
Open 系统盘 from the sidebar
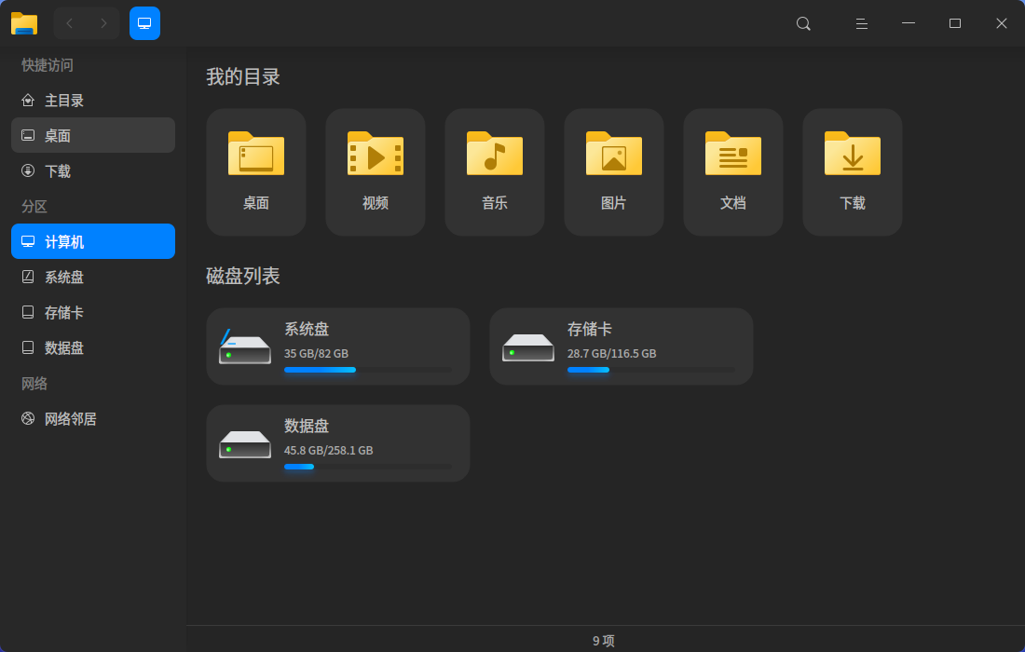tap(93, 277)
